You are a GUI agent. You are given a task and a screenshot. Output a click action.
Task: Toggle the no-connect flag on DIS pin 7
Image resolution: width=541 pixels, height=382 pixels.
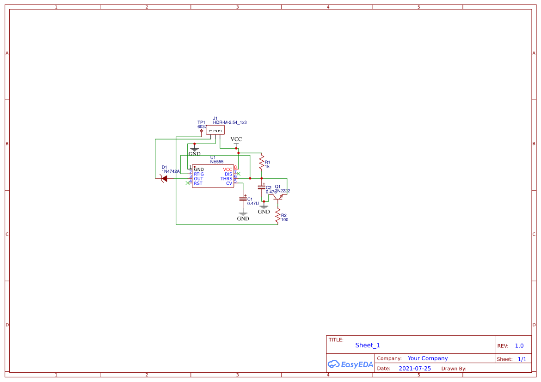coord(239,173)
